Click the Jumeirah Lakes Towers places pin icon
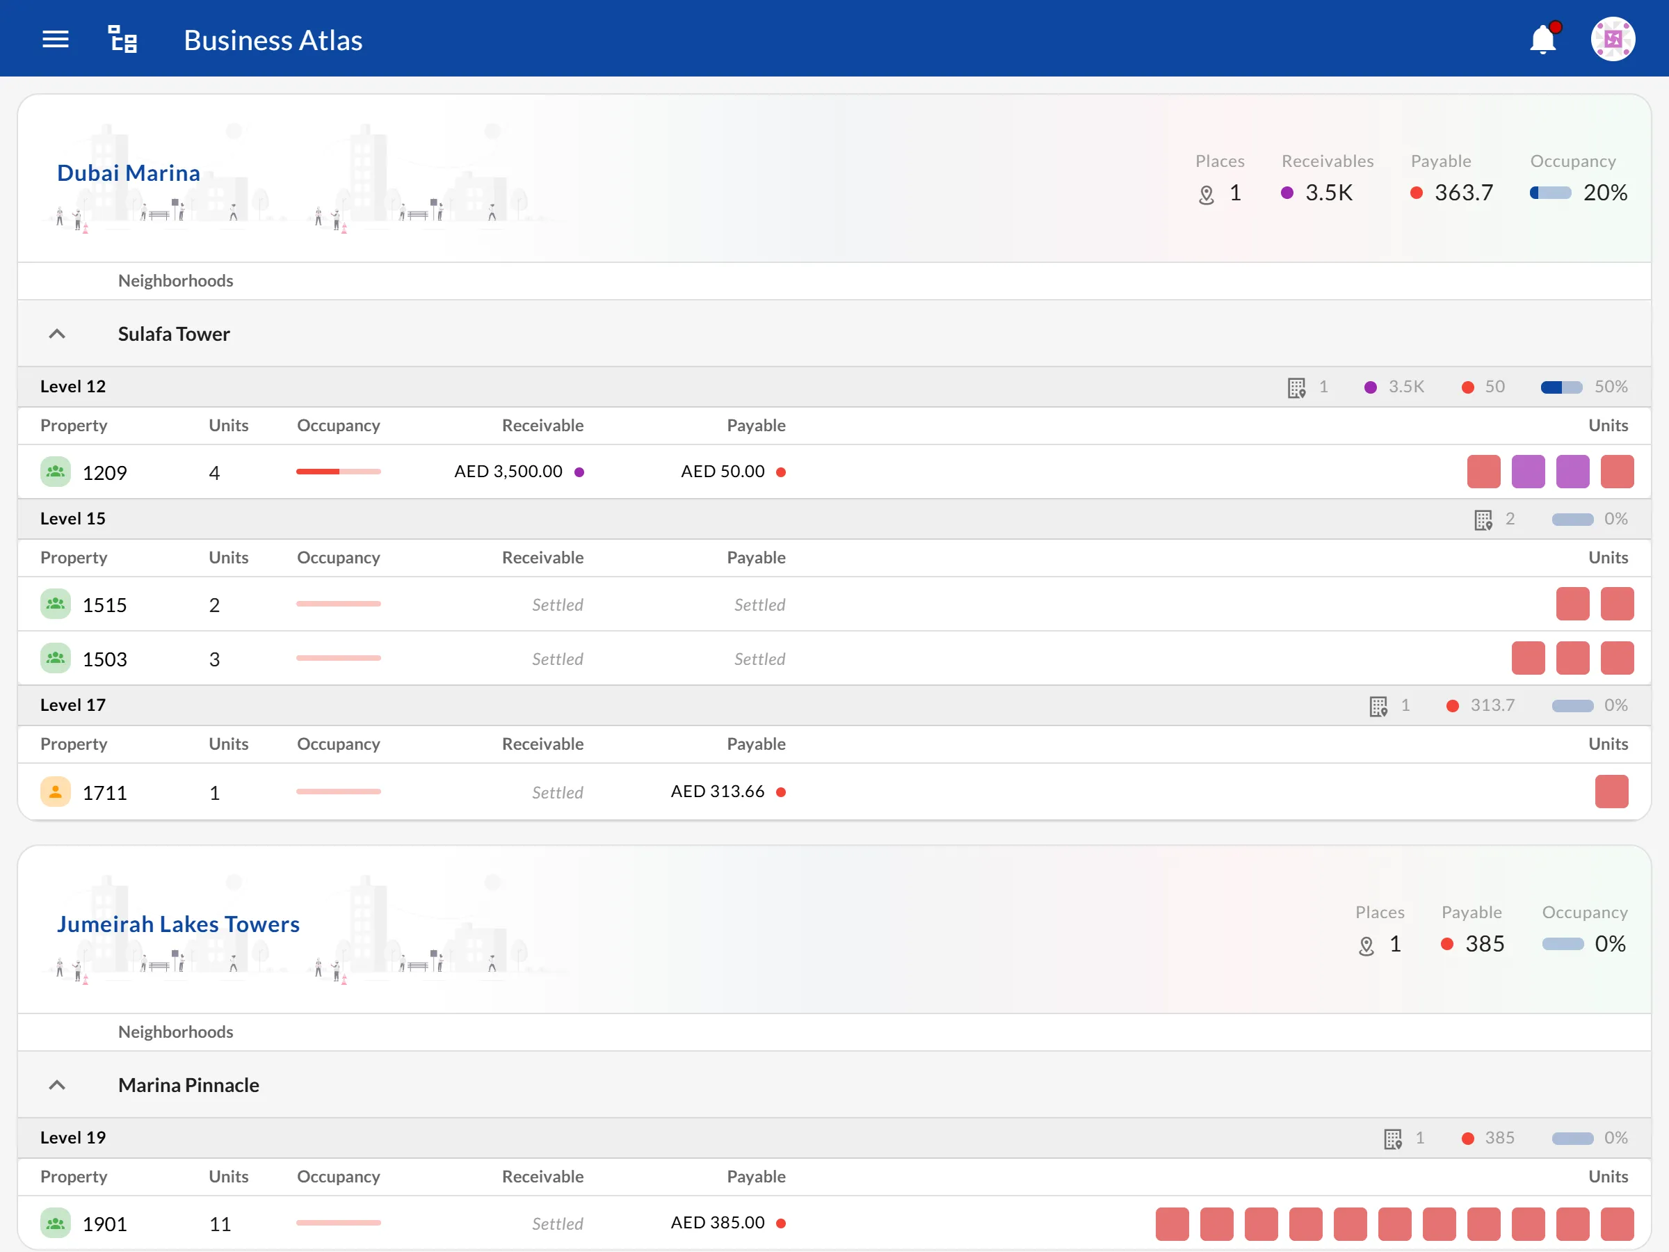Screen dimensions: 1669x1252 [x=1366, y=945]
